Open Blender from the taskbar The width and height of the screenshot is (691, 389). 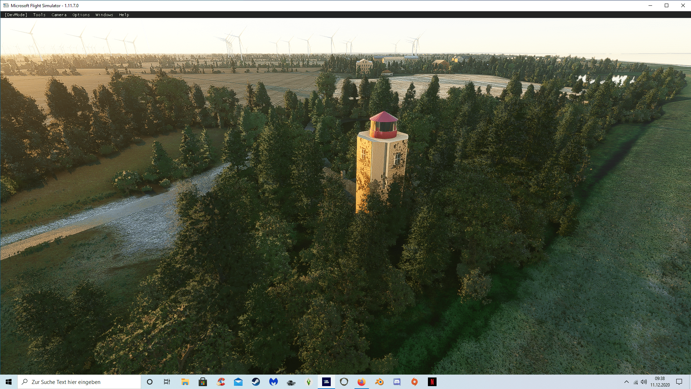(x=379, y=382)
